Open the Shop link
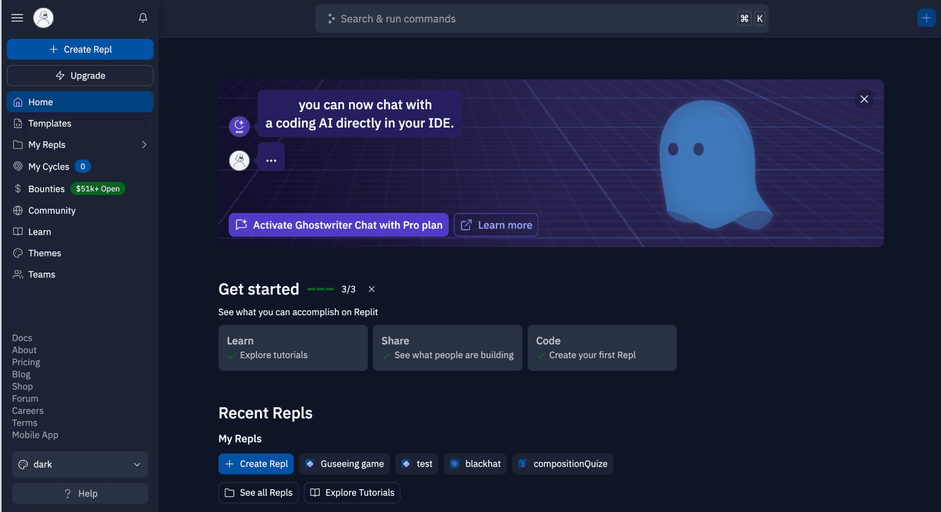The height and width of the screenshot is (512, 941). (x=22, y=387)
